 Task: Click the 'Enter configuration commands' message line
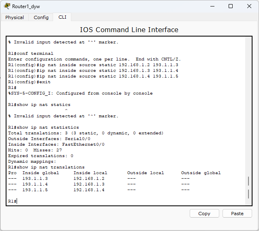click(x=94, y=59)
